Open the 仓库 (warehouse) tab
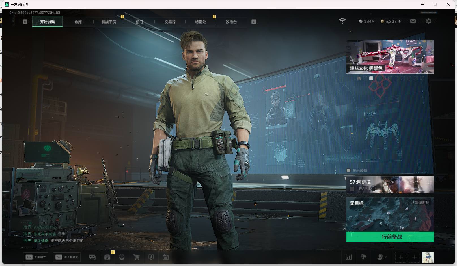457x266 pixels. (x=78, y=22)
